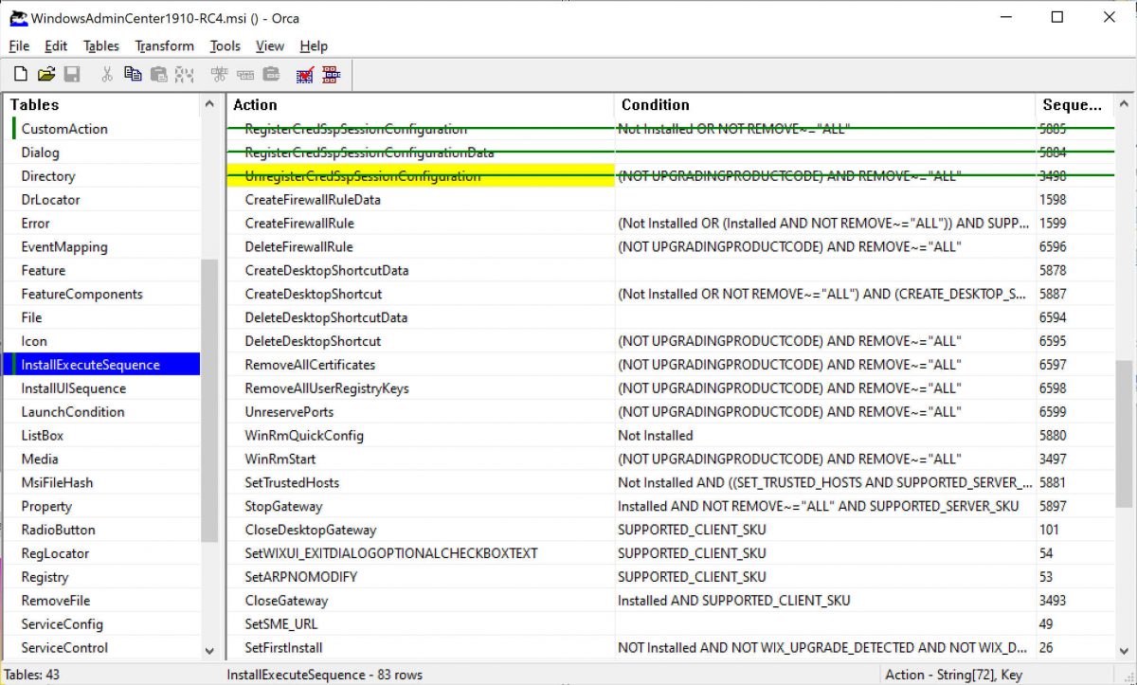Select the LaunchCondition table in list
This screenshot has width=1137, height=685.
tap(73, 412)
